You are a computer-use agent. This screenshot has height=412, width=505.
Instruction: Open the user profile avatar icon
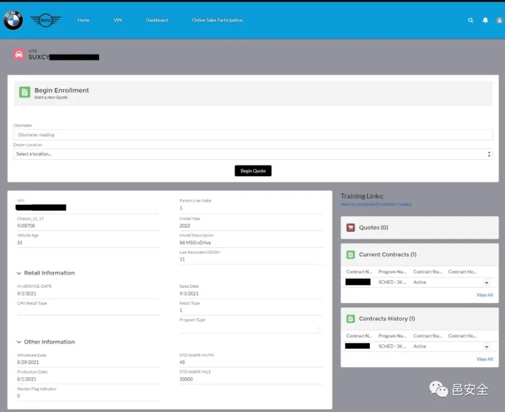(499, 20)
